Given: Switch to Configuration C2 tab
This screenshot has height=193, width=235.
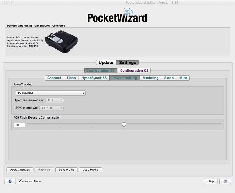Looking at the screenshot, I should tap(134, 71).
